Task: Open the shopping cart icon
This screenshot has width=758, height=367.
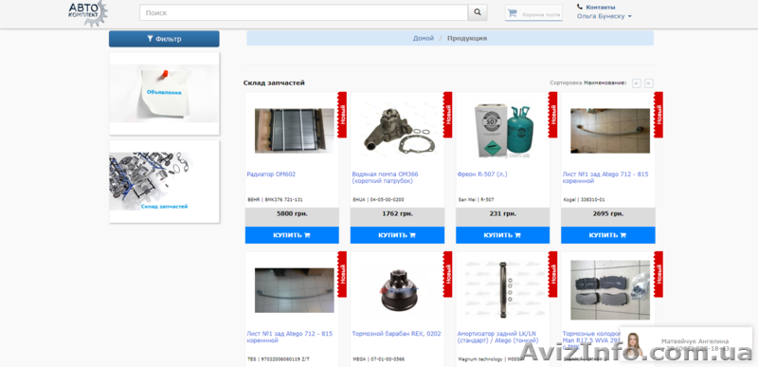Action: [513, 13]
